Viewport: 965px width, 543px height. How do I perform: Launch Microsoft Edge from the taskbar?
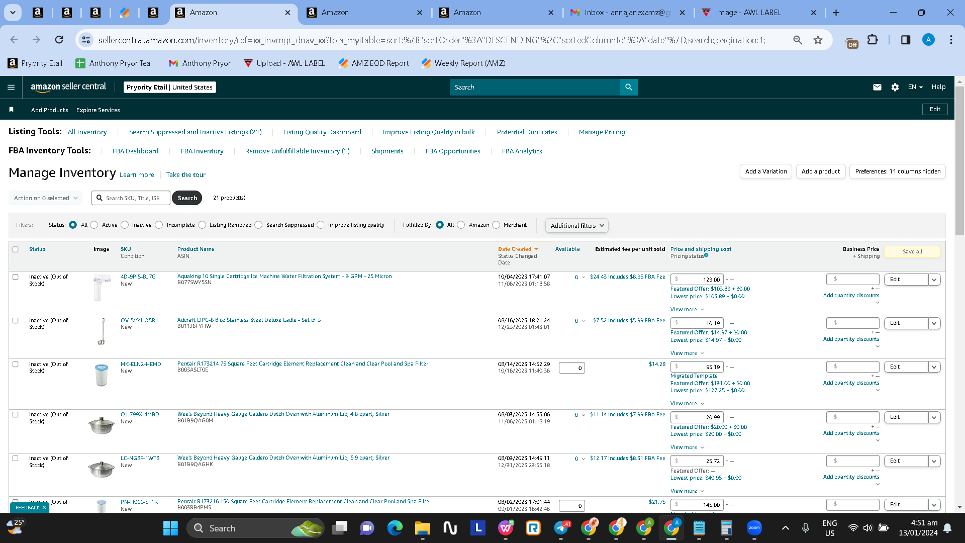pyautogui.click(x=395, y=528)
